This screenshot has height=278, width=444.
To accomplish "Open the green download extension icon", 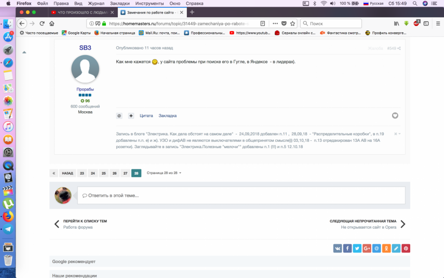I will (x=406, y=23).
